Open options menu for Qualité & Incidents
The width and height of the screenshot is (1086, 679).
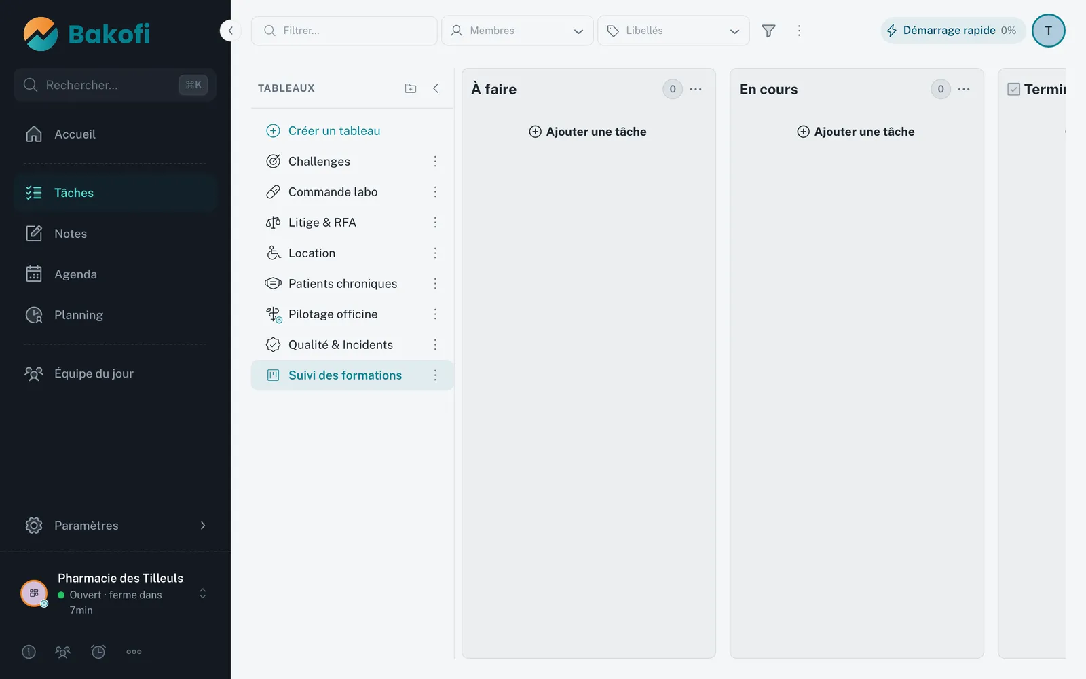[435, 345]
